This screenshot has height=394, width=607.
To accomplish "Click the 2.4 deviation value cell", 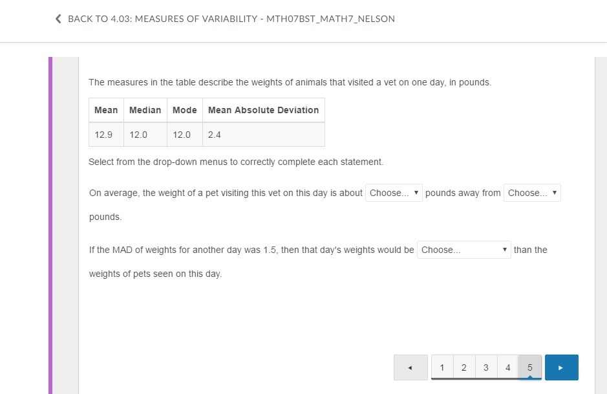I will click(x=215, y=135).
